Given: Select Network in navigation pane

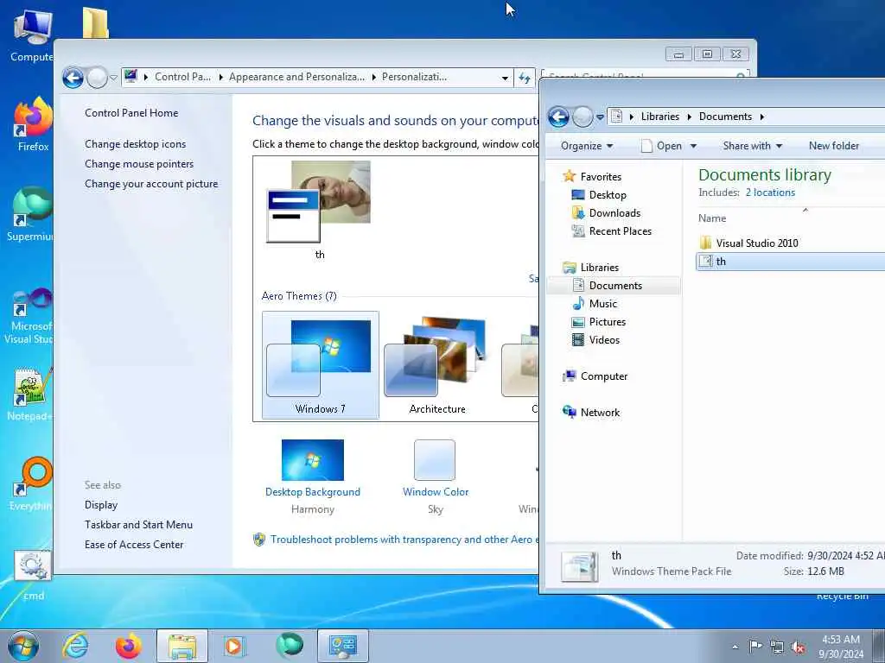Looking at the screenshot, I should (600, 412).
